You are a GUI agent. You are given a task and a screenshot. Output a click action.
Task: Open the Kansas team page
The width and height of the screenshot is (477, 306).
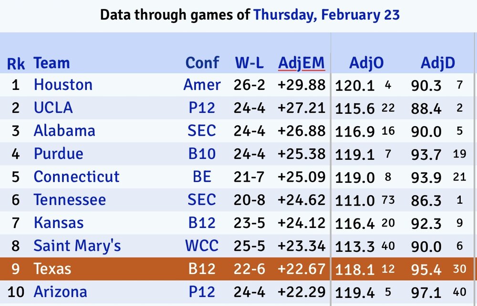pos(58,223)
